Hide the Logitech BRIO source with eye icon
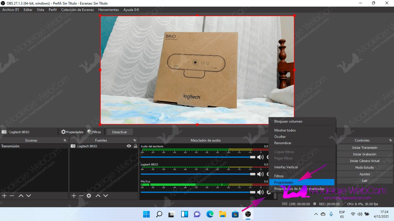Image resolution: width=394 pixels, height=221 pixels. pos(129,146)
